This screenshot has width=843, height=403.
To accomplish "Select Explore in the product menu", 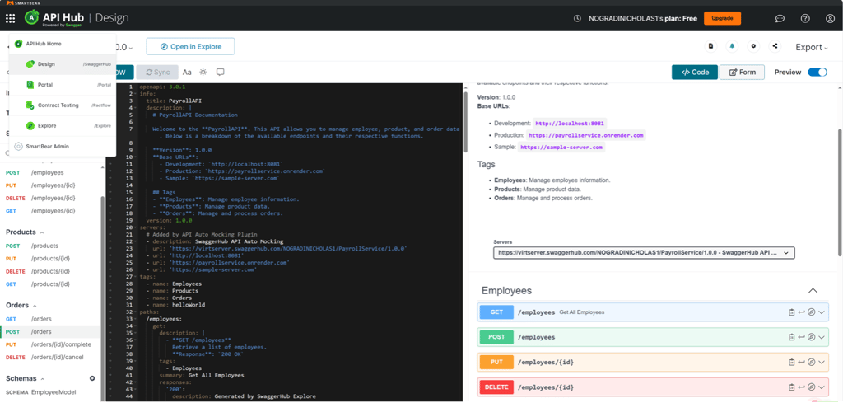I will click(63, 125).
